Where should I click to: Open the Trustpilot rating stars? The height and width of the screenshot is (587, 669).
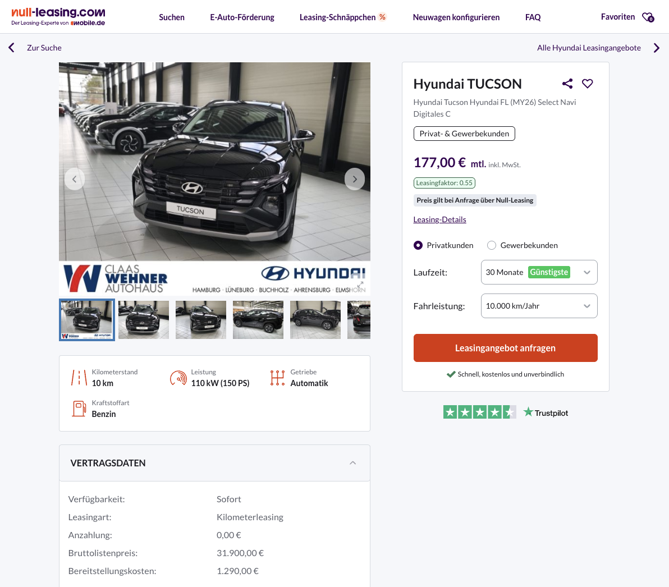click(x=479, y=412)
